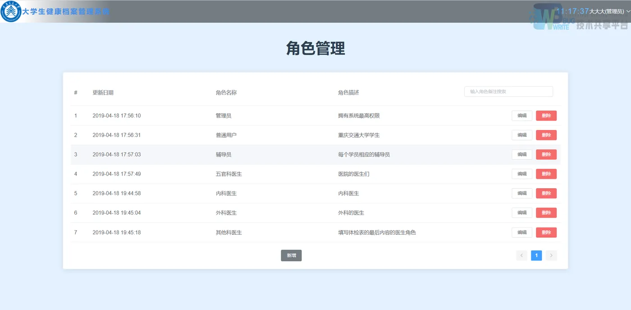Go to previous page arrow
Screen dimensions: 631x310
coord(521,255)
